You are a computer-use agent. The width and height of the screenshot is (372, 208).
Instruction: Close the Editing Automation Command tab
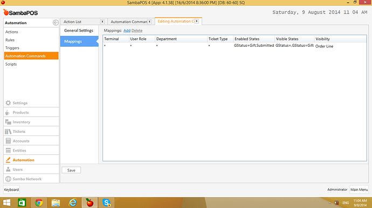[196, 21]
